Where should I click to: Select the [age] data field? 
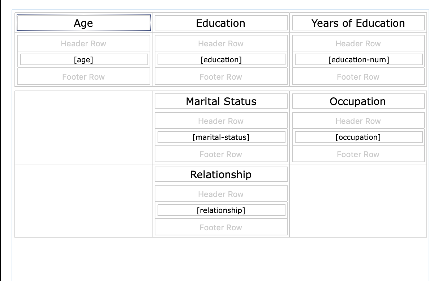(x=83, y=60)
